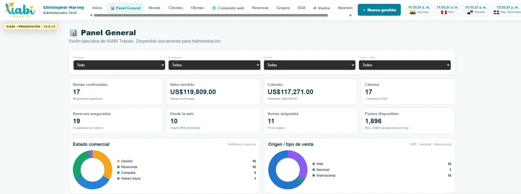Click the 29 gestiones operativas text
The image size is (521, 194).
coord(87,99)
